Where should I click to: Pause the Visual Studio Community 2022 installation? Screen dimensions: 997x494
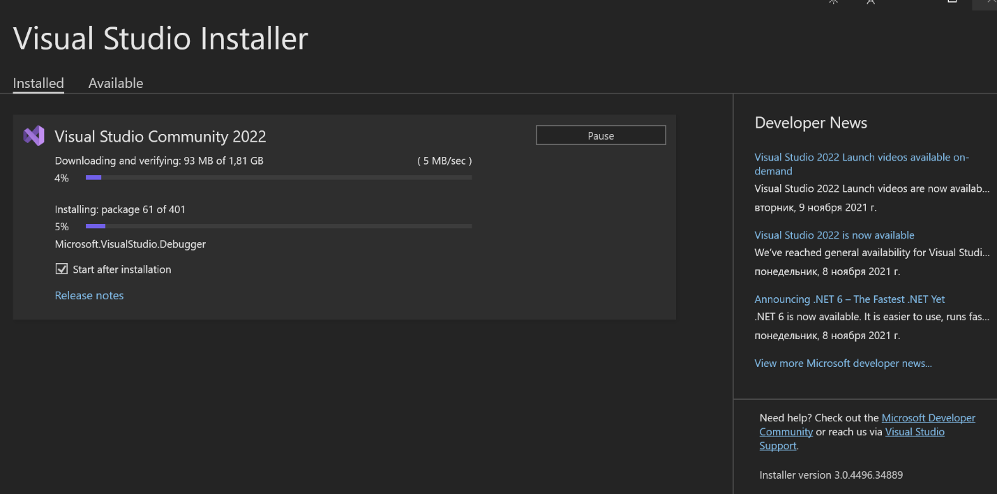tap(601, 135)
